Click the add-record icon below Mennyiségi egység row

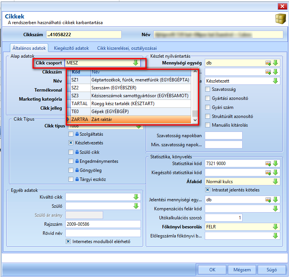(268, 72)
